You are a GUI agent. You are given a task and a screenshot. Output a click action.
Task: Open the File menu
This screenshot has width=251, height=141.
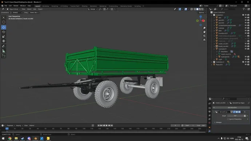coord(6,6)
